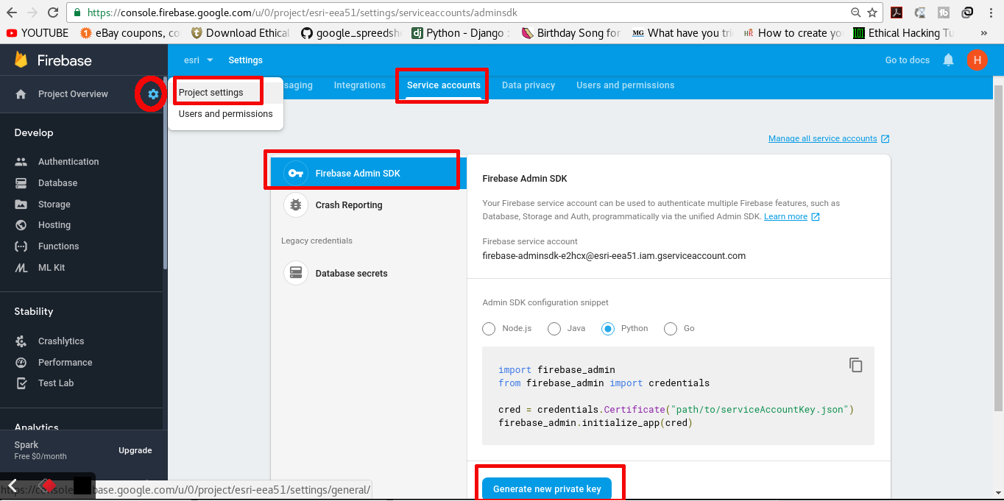Select the Go radio button
Viewport: 1004px width, 501px height.
click(x=671, y=329)
